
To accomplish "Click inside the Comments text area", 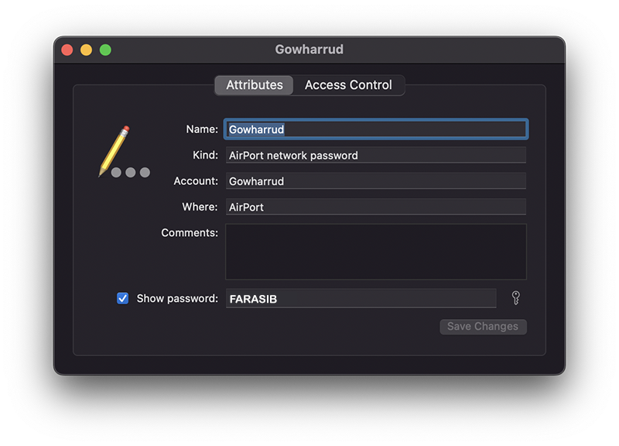I will pos(376,252).
